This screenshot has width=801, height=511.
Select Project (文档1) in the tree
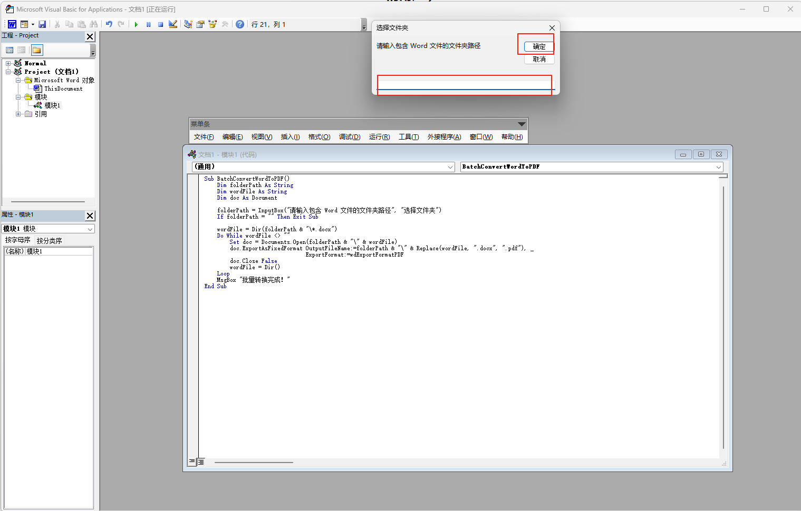click(x=51, y=72)
